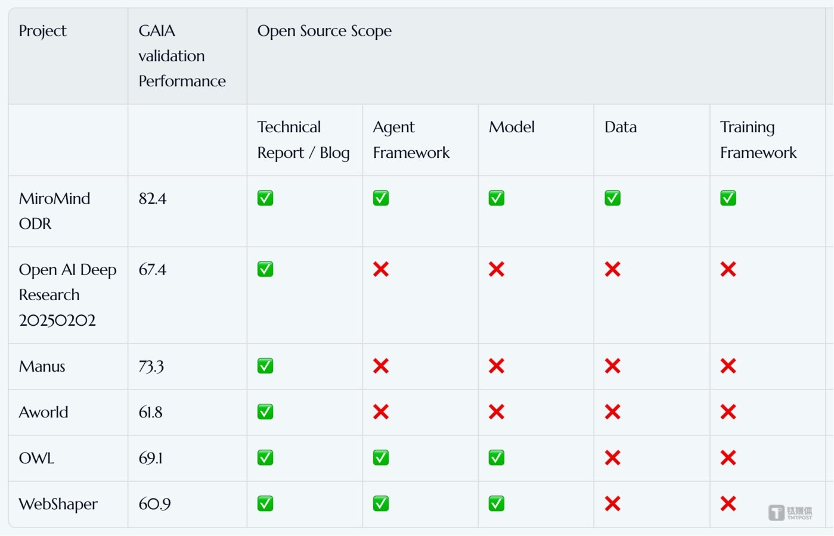Click the WebShaper project name
Image resolution: width=834 pixels, height=536 pixels.
pyautogui.click(x=58, y=504)
